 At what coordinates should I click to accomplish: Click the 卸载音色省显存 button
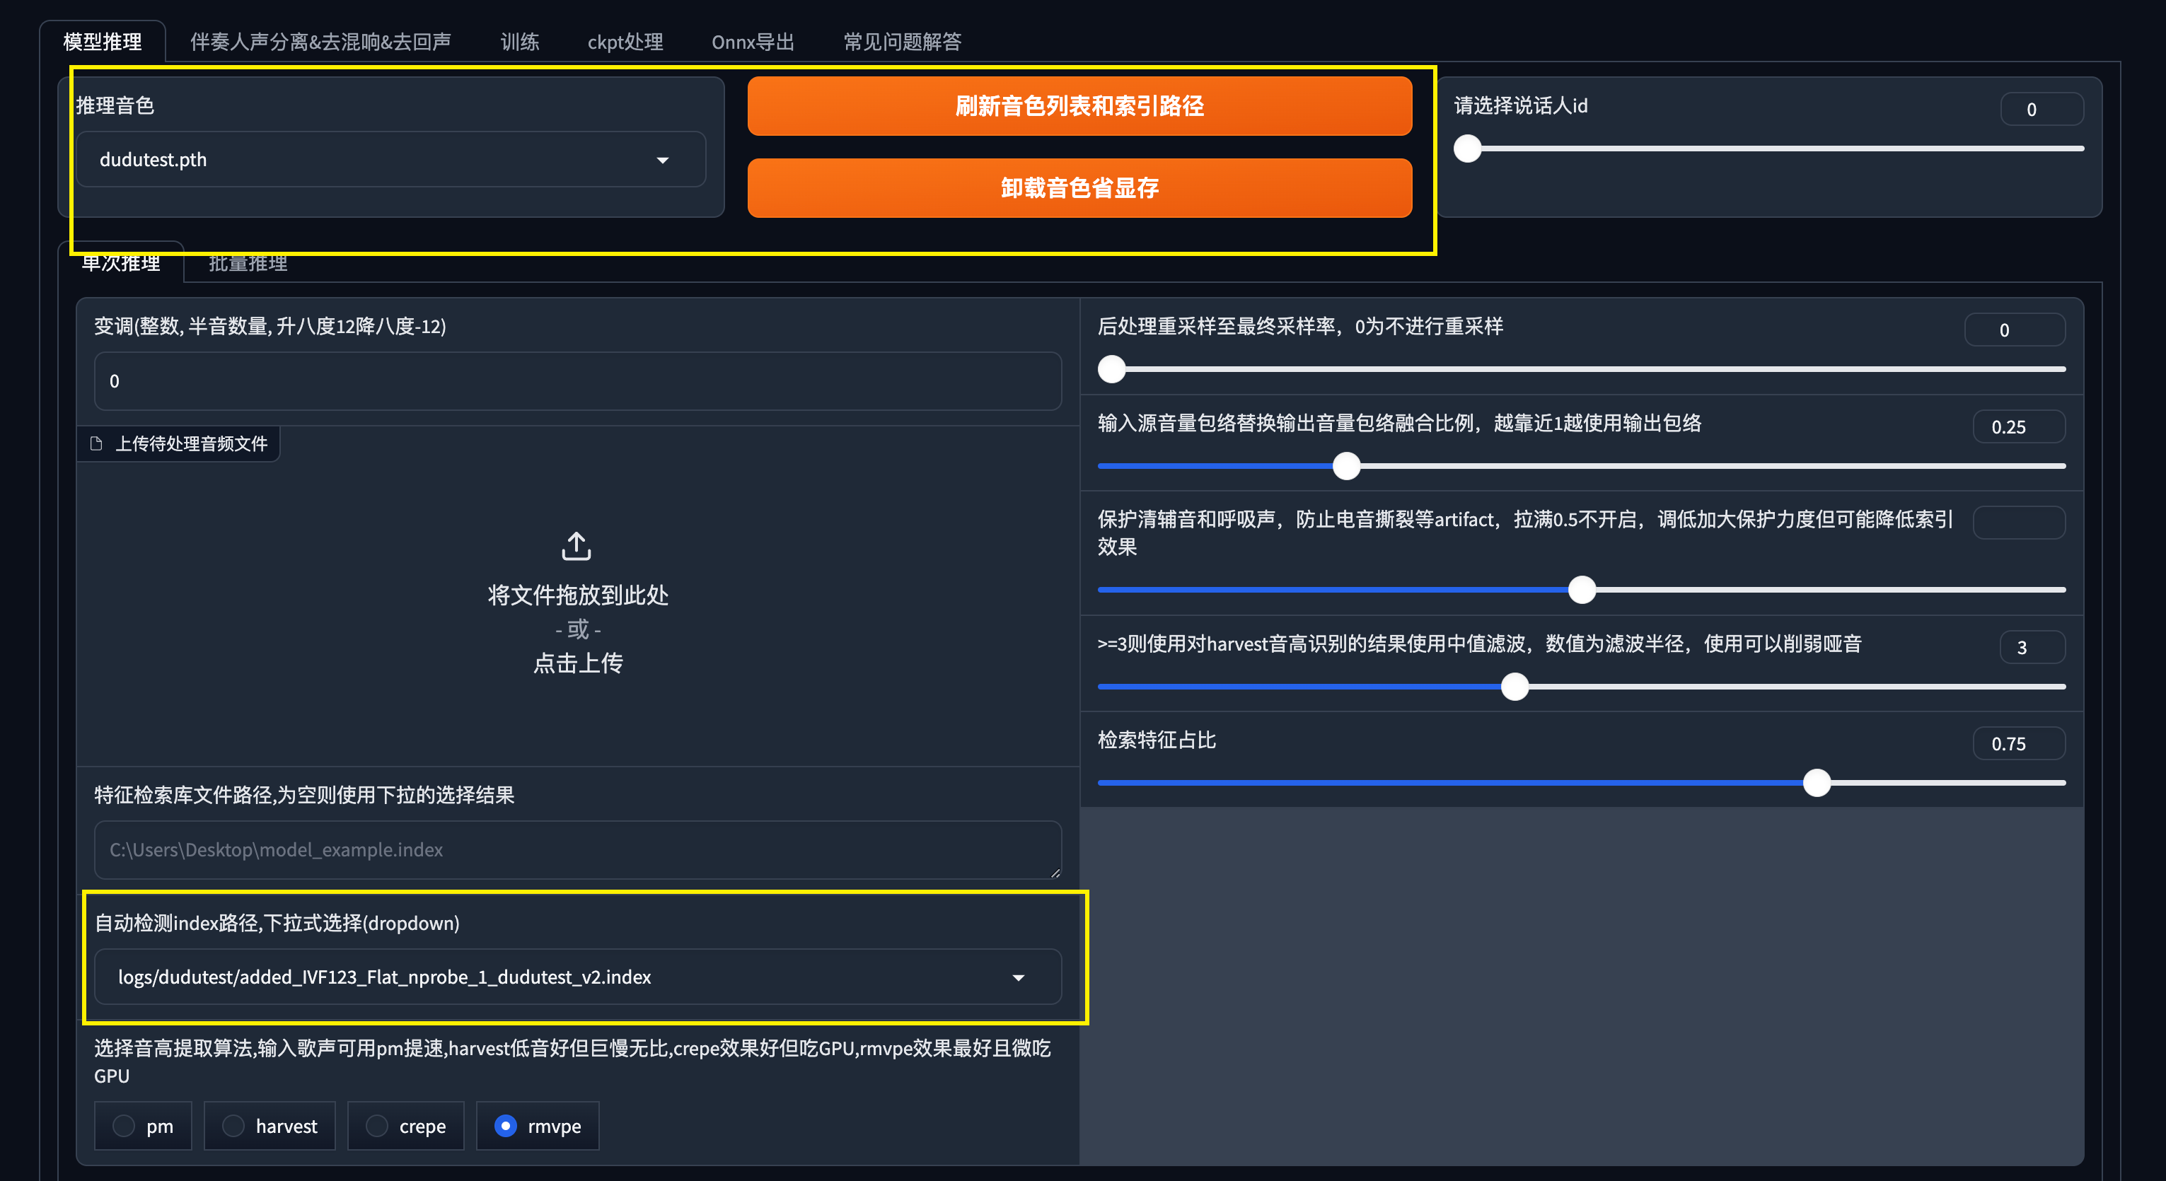(x=1079, y=187)
